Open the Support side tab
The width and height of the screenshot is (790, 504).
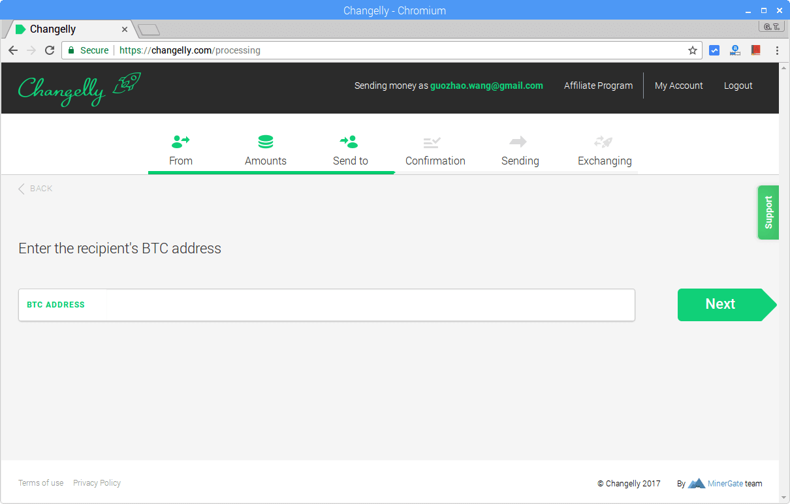click(768, 212)
